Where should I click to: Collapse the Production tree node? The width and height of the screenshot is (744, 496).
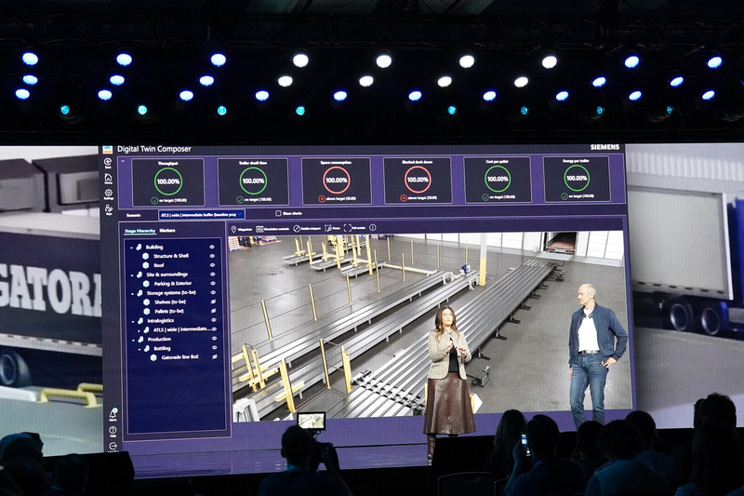[134, 340]
